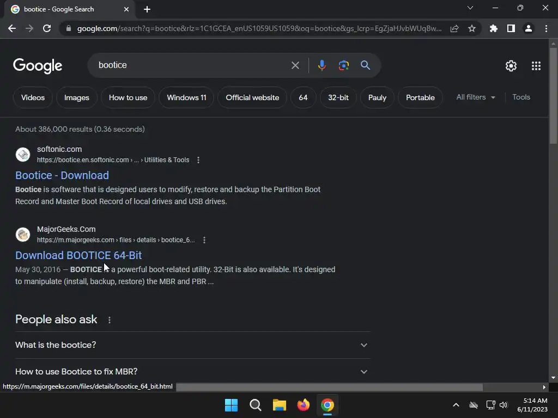Click the MajorGeeks.Com site favicon
This screenshot has height=418, width=558.
click(23, 235)
